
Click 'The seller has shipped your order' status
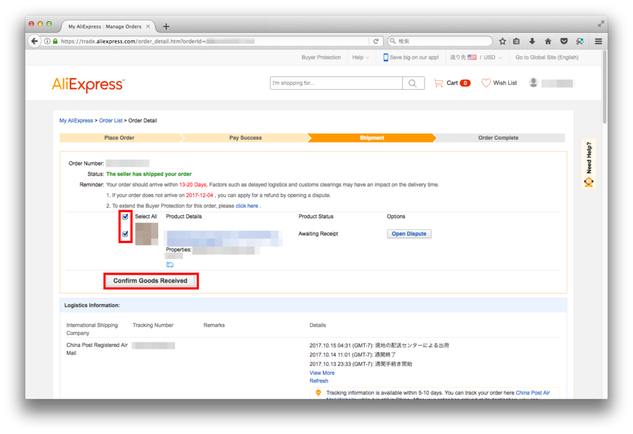[x=148, y=174]
